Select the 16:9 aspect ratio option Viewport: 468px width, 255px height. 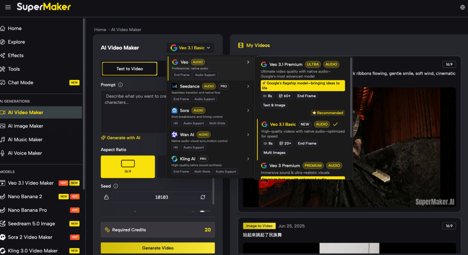pos(128,167)
